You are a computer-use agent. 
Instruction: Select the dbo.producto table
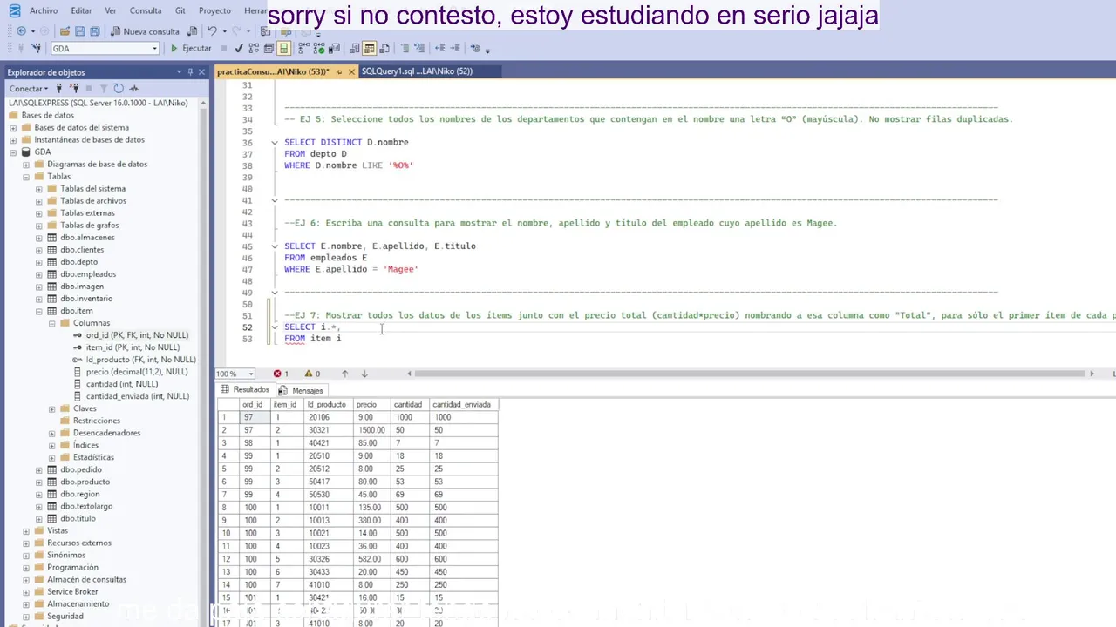pos(85,482)
